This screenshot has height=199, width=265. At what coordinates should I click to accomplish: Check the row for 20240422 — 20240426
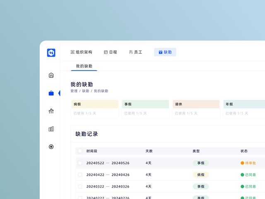point(80,175)
